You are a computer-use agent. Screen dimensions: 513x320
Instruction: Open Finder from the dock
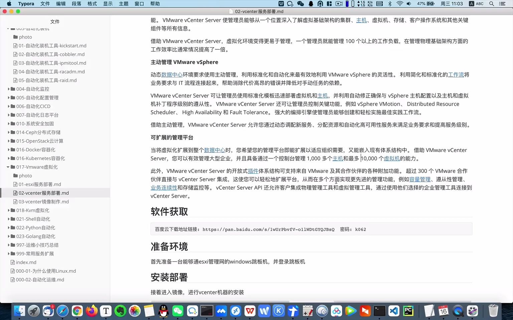coord(19,311)
